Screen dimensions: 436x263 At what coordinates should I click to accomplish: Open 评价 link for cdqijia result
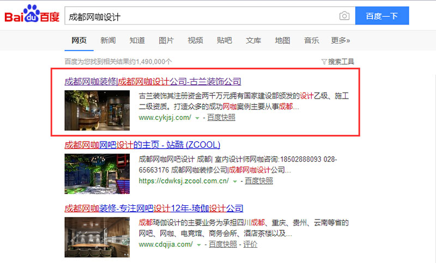(250, 244)
